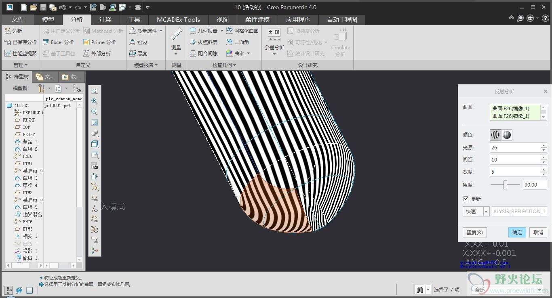This screenshot has height=298, width=552.
Task: Open a file using the folder icon
Action: 34,7
